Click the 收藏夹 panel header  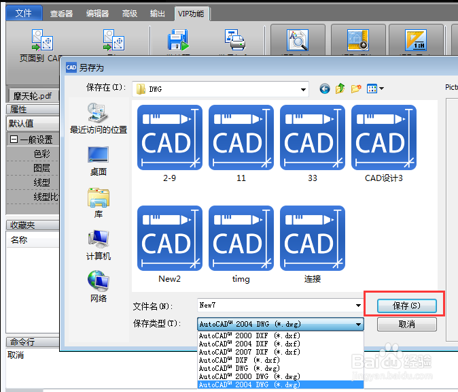(33, 225)
